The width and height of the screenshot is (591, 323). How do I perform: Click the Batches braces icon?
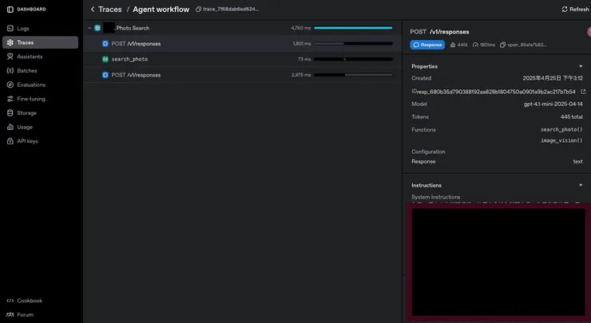click(10, 71)
